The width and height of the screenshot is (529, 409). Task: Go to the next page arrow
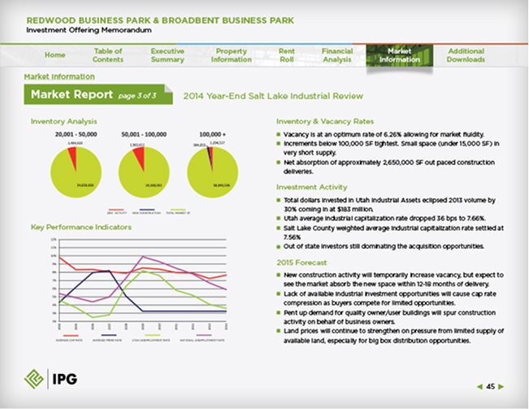pos(501,387)
